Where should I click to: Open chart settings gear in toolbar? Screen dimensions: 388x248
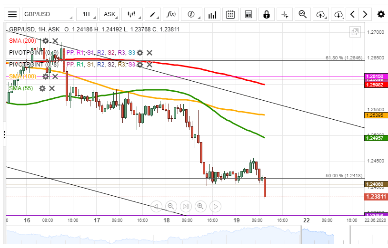click(x=381, y=14)
